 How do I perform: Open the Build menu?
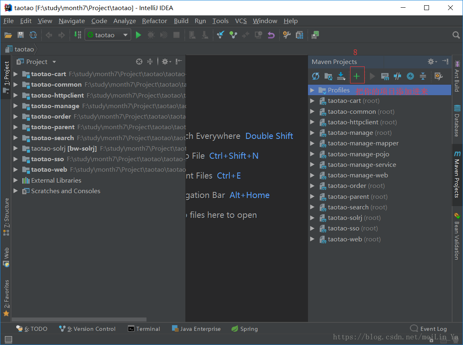pyautogui.click(x=181, y=21)
